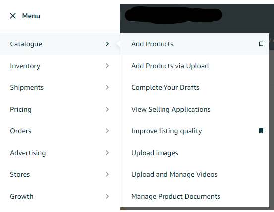Click the Advertising chevron icon
The width and height of the screenshot is (274, 212).
[107, 153]
